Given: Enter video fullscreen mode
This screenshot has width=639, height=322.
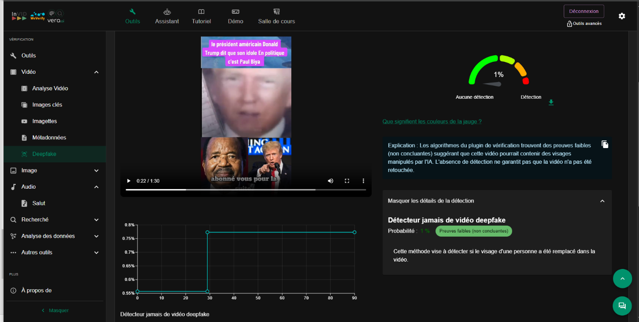Looking at the screenshot, I should tap(347, 181).
